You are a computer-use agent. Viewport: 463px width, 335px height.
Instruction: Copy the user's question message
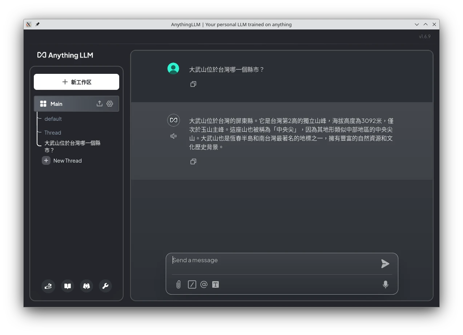193,84
